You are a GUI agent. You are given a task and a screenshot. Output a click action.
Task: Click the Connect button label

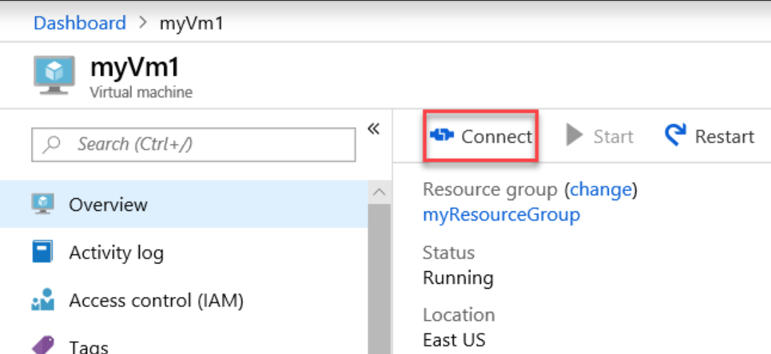496,136
